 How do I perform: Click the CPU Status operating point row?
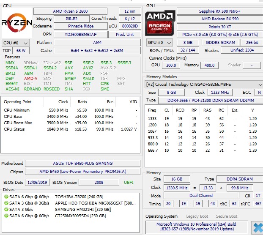pyautogui.click(x=71, y=129)
